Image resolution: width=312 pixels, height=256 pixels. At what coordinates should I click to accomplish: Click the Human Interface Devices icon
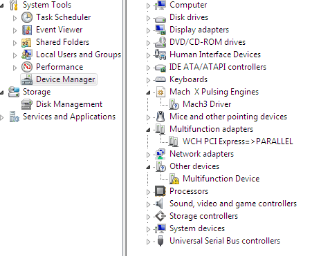tap(160, 55)
